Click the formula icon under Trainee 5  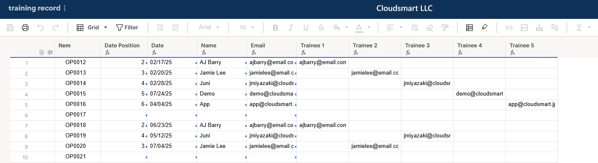512,53
